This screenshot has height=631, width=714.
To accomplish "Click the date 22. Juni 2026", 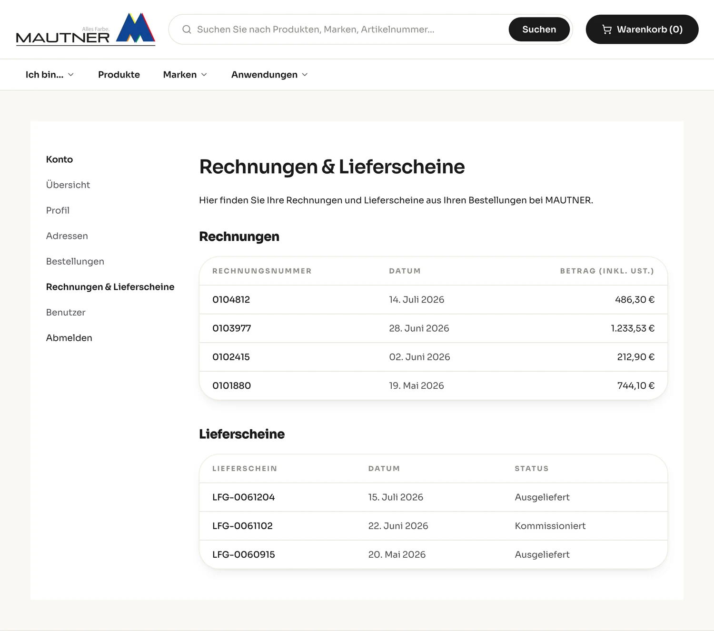I will [x=398, y=526].
